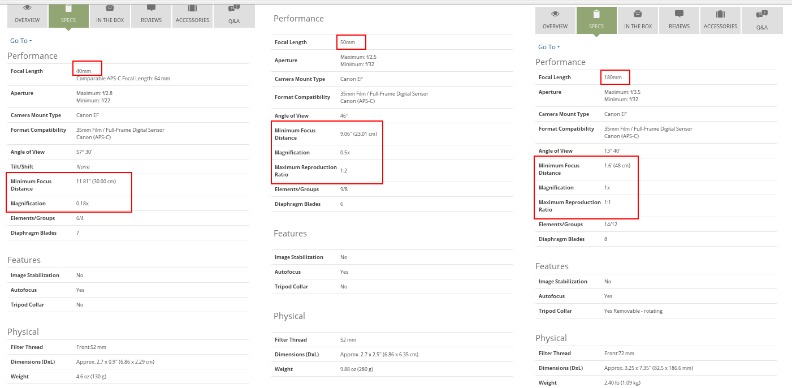Click the suitcase icon on right Accessories tab

pos(720,14)
